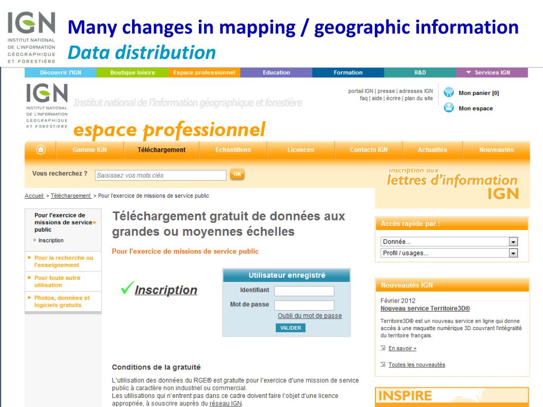The width and height of the screenshot is (543, 407).
Task: Click the Toutes les nouveautés link
Action: click(x=417, y=365)
